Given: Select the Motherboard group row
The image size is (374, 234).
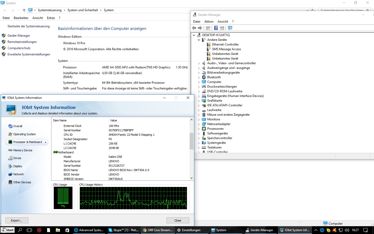Looking at the screenshot, I should pyautogui.click(x=65, y=152).
